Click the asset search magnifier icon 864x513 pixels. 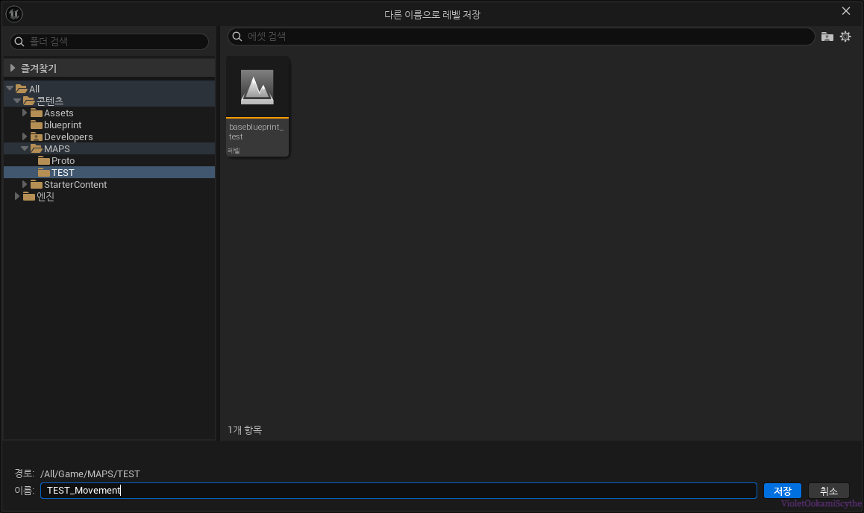pos(237,37)
